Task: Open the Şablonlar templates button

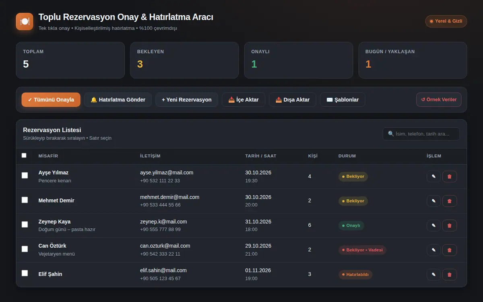Action: coord(343,99)
